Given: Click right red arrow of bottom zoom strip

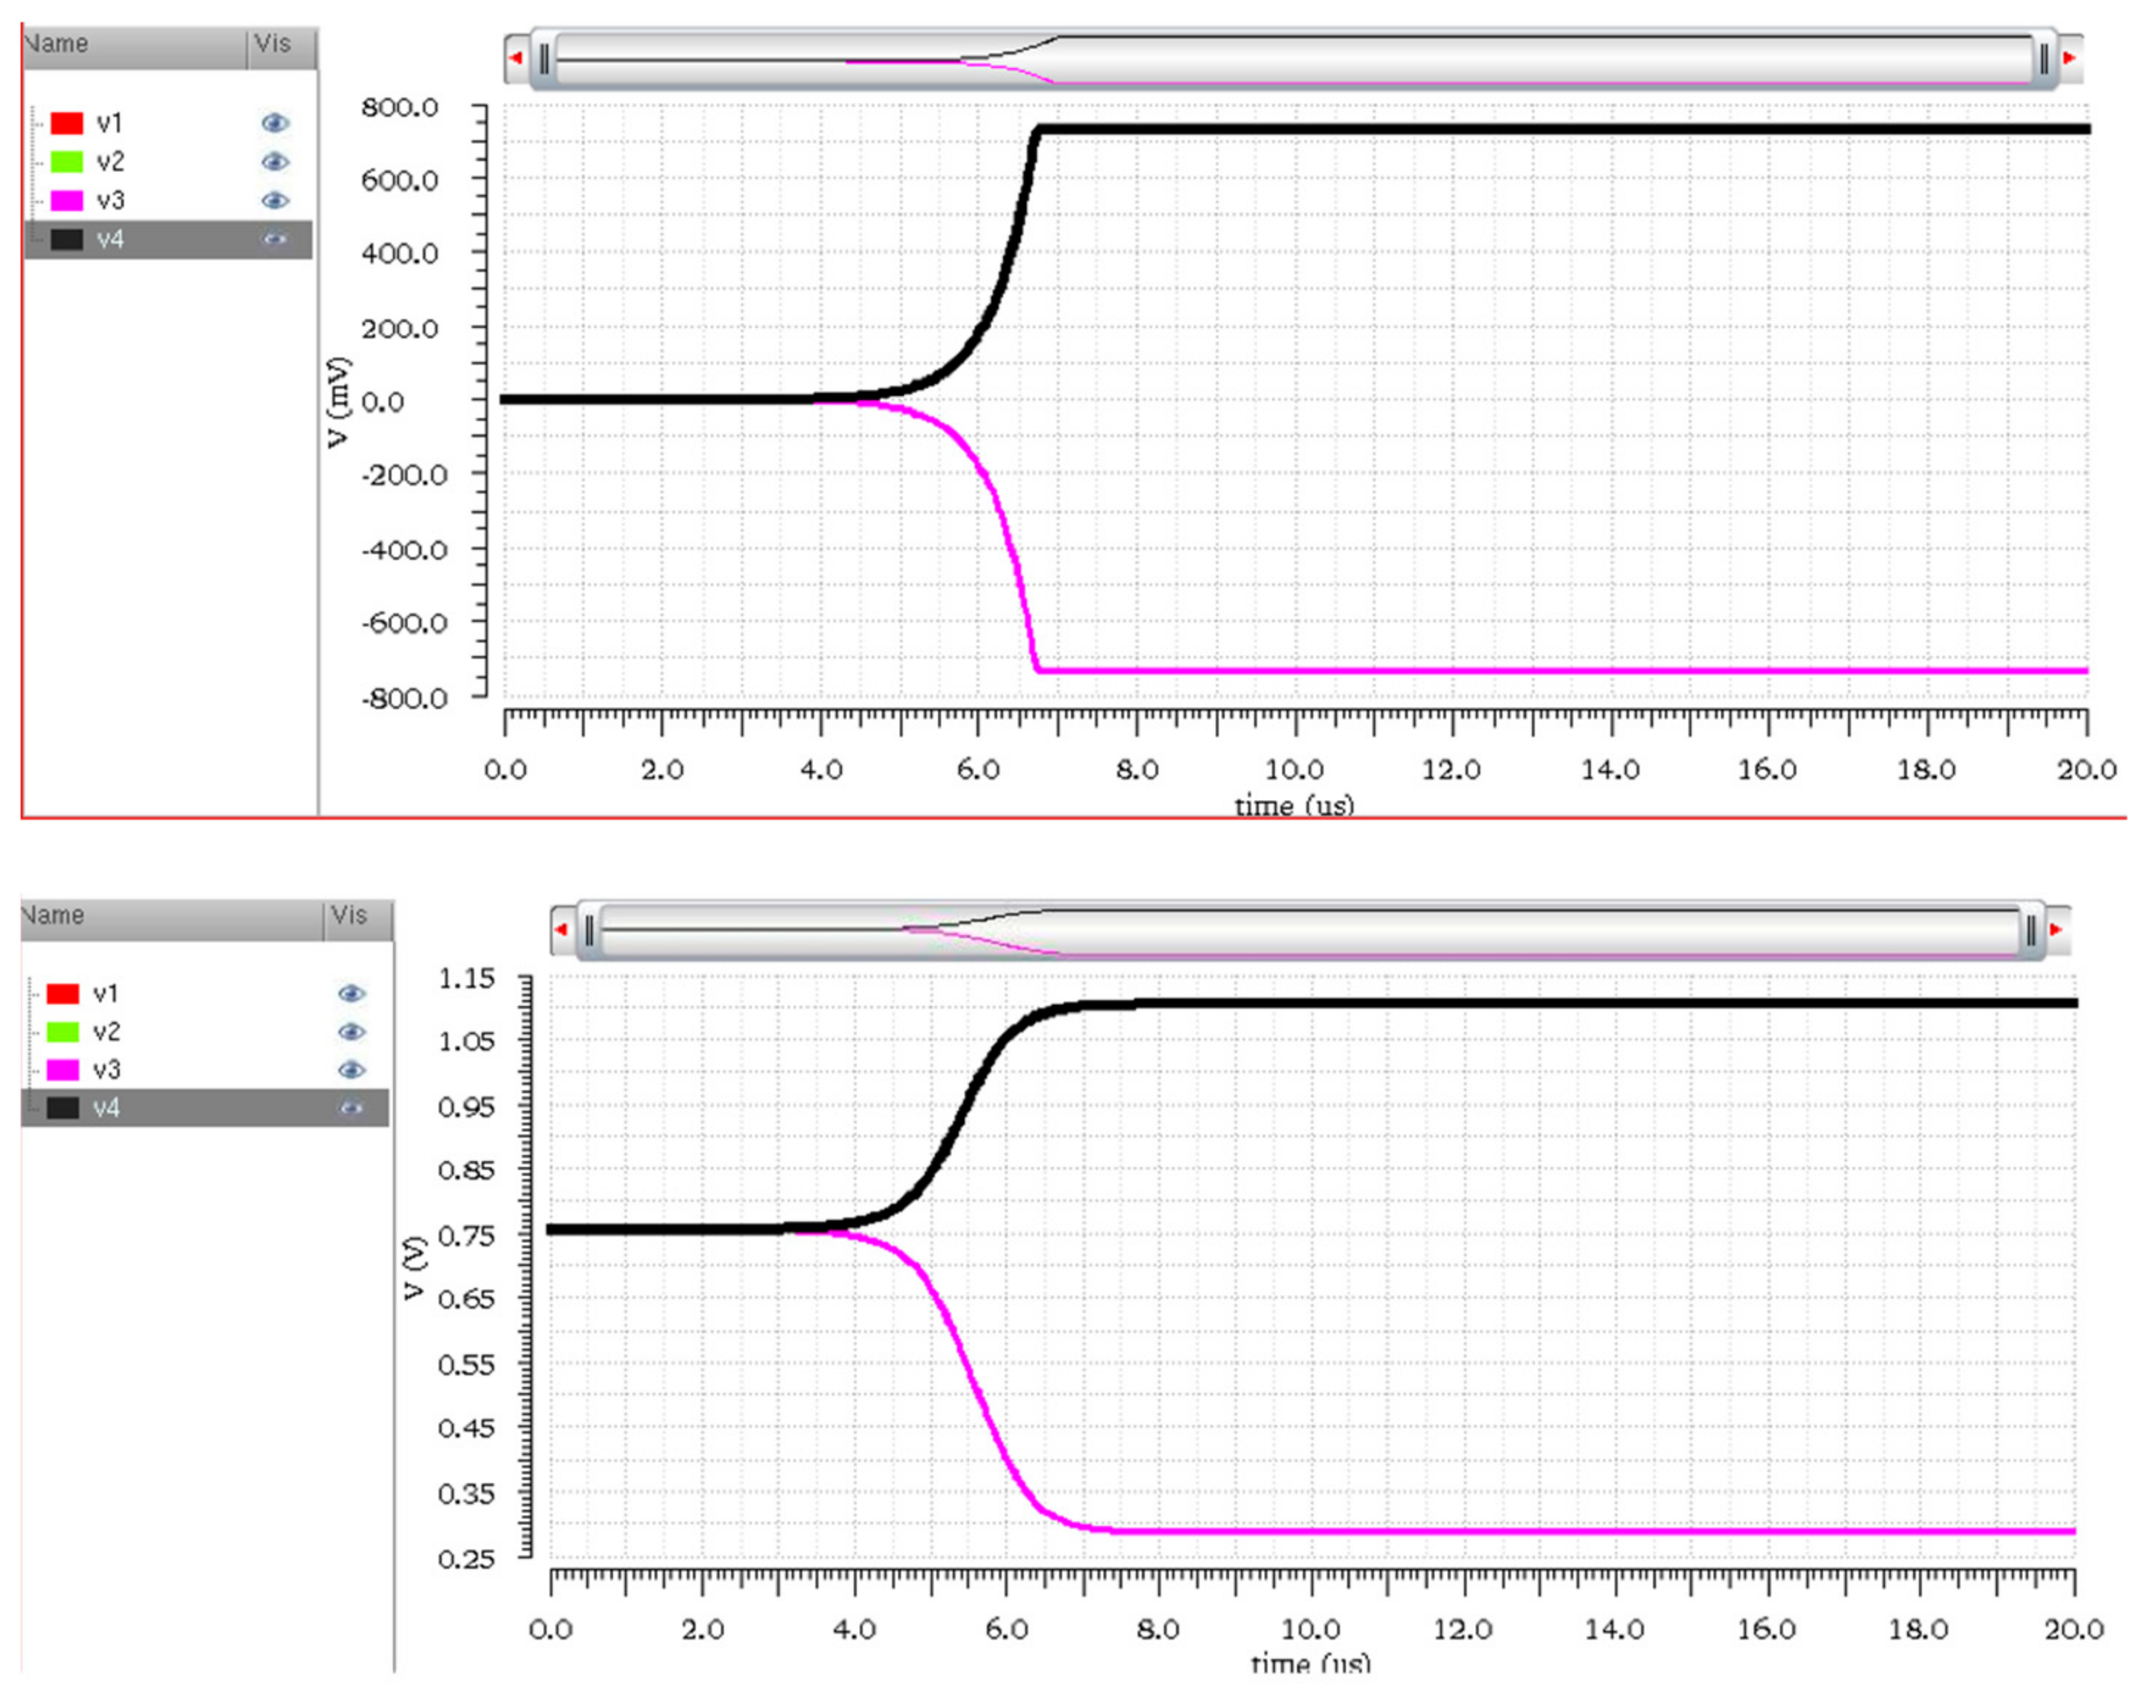Looking at the screenshot, I should point(2056,930).
